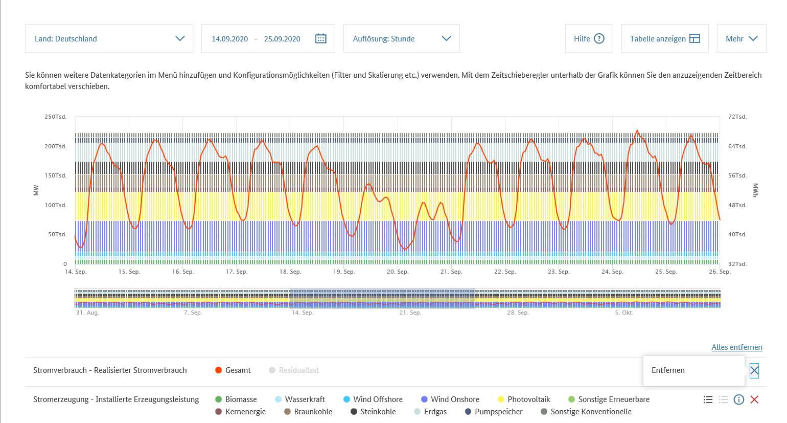Click the highlighted range in the time slider
The width and height of the screenshot is (787, 423).
[382, 299]
